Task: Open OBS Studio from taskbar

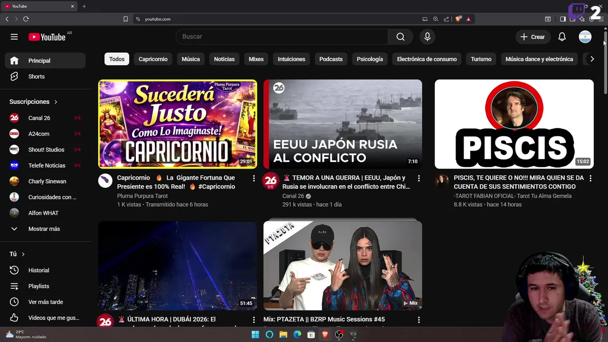Action: (x=339, y=334)
